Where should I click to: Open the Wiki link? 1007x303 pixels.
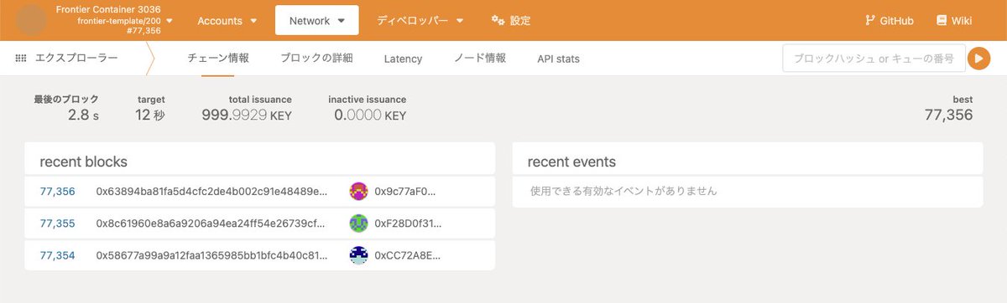953,20
